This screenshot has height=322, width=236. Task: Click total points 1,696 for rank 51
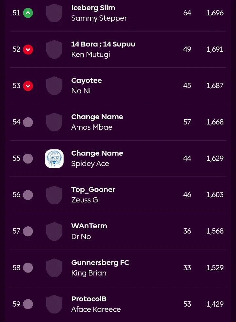tap(215, 13)
